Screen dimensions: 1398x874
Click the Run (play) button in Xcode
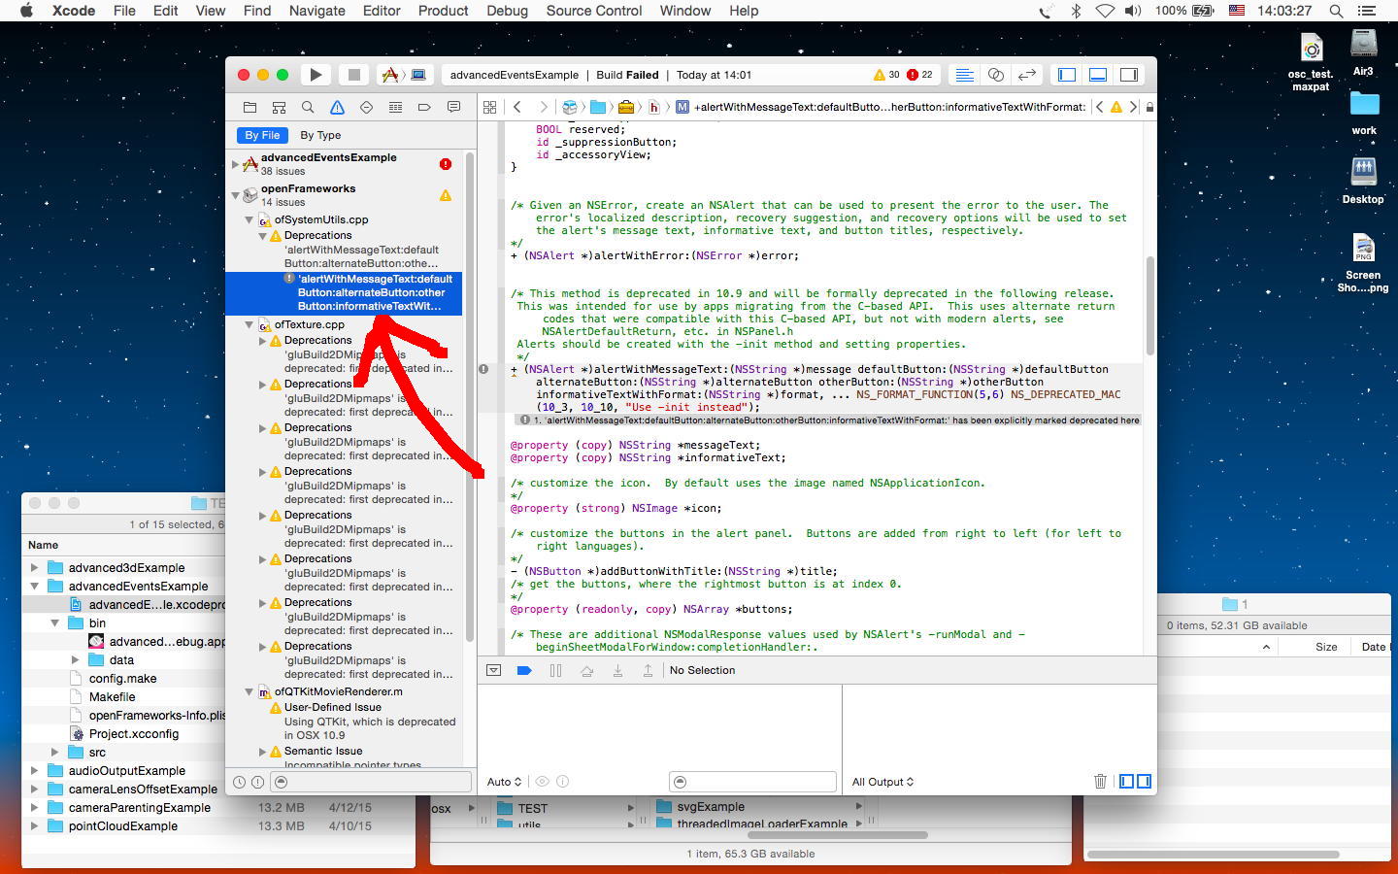pyautogui.click(x=316, y=75)
